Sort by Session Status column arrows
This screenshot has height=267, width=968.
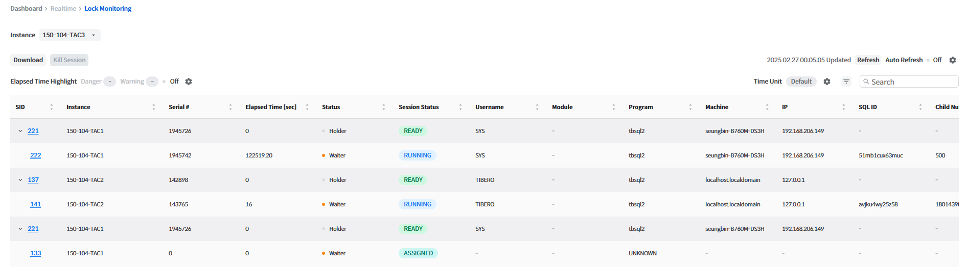tap(460, 107)
